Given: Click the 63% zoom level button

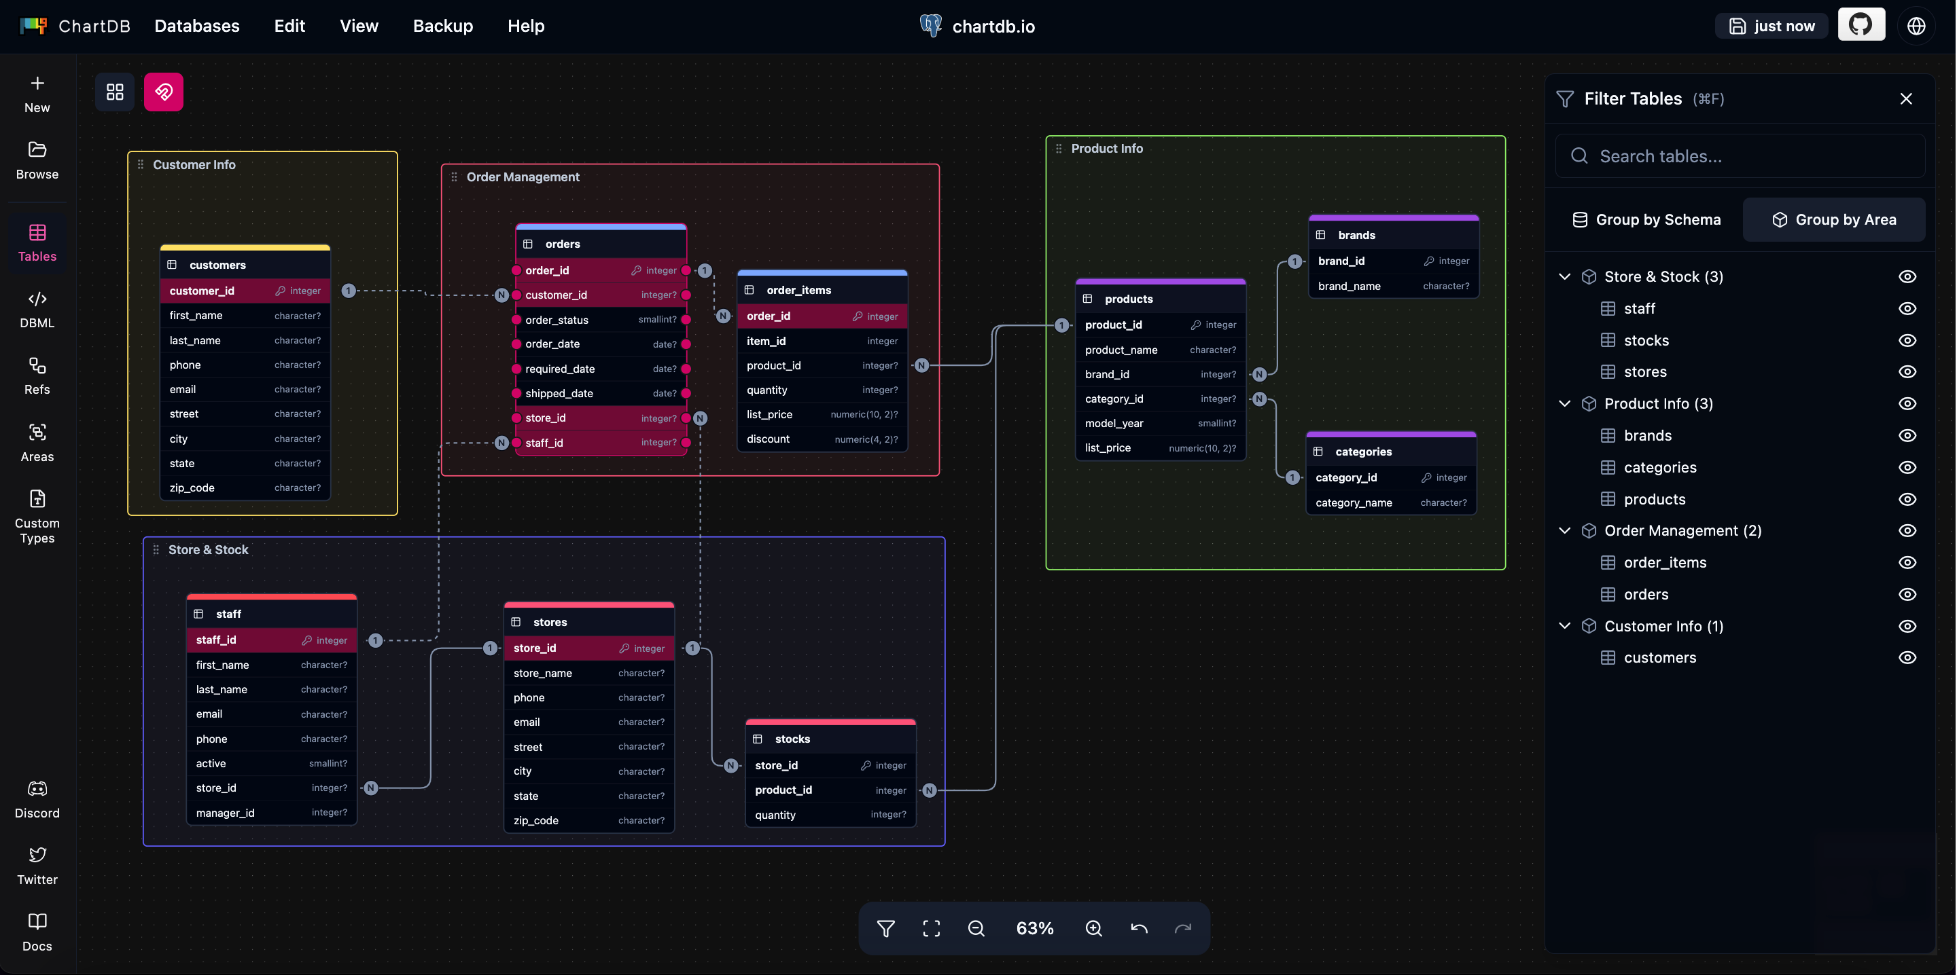Looking at the screenshot, I should (x=1034, y=928).
